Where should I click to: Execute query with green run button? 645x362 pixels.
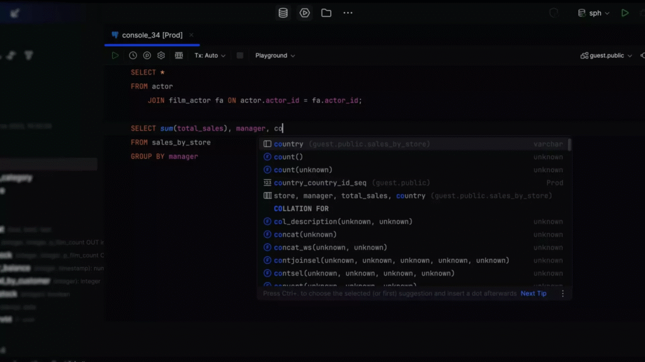click(x=115, y=55)
